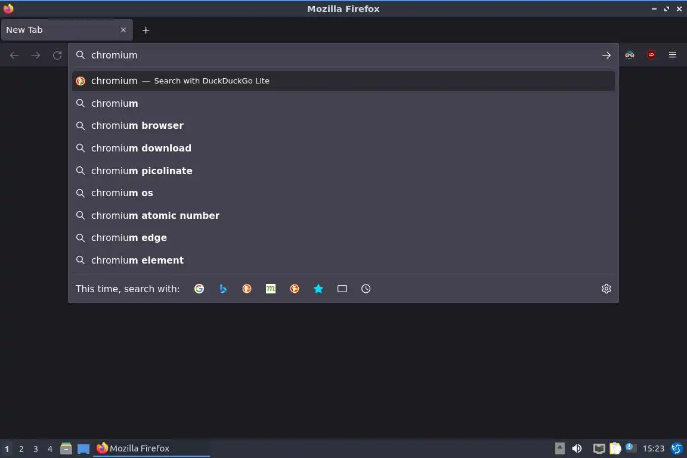Search bookmarks via the star icon
This screenshot has width=687, height=458.
pos(318,289)
